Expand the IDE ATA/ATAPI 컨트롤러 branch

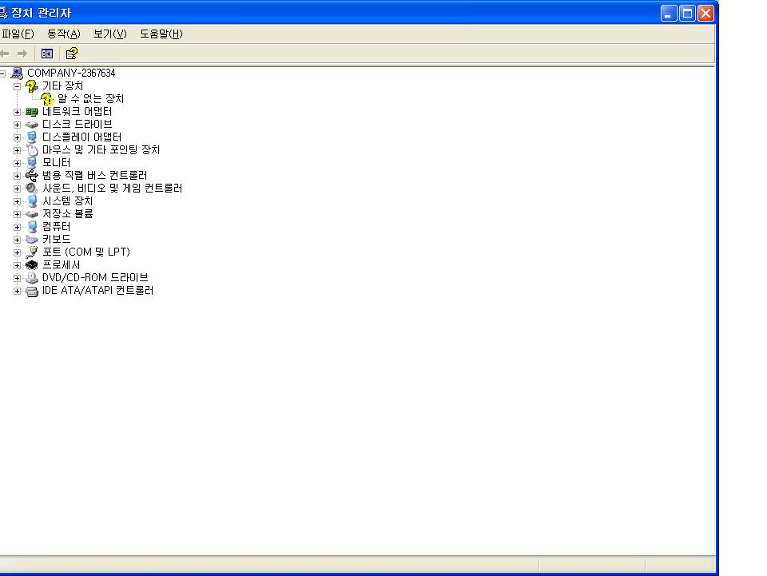(x=17, y=291)
